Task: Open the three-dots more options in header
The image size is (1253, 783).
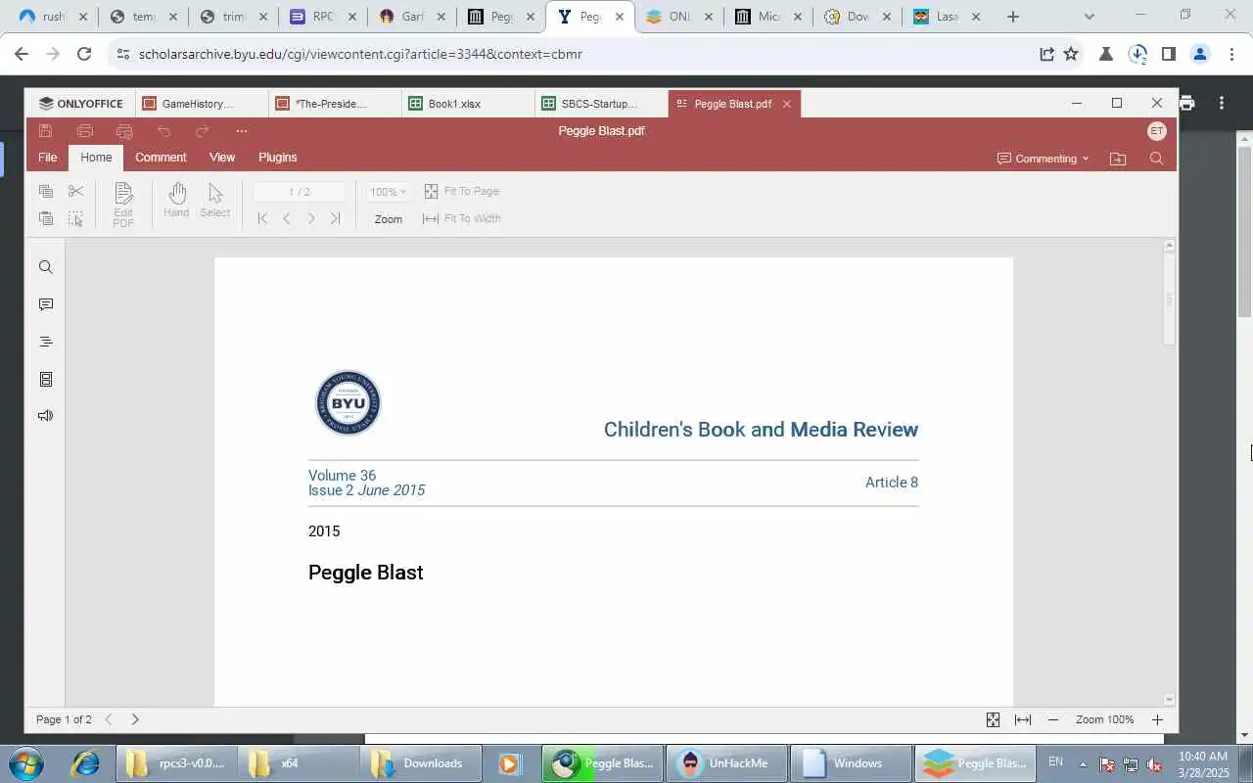Action: (x=242, y=131)
